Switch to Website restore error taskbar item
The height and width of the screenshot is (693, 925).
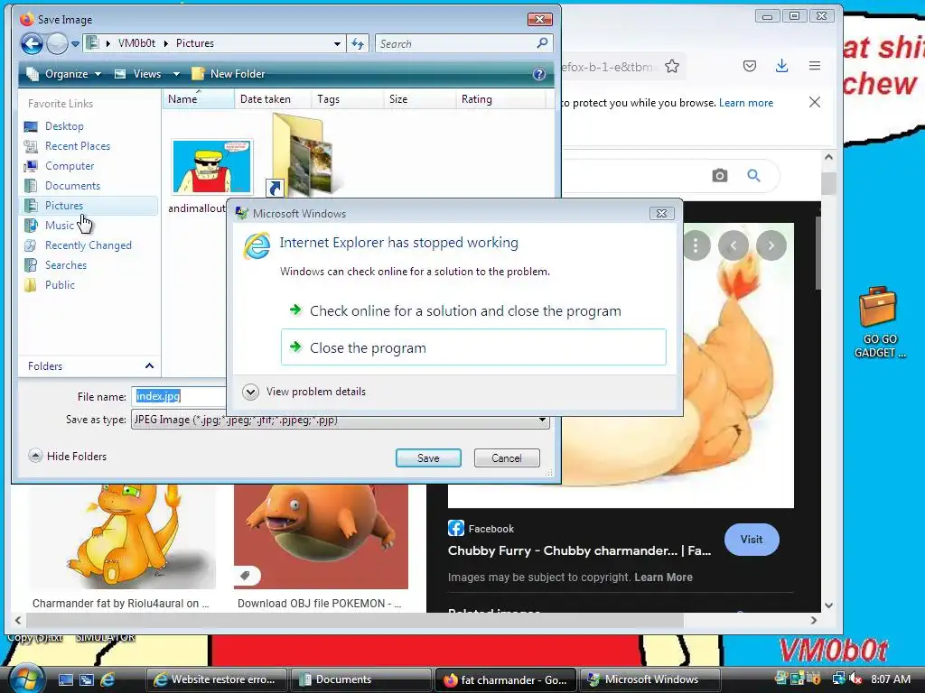217,679
